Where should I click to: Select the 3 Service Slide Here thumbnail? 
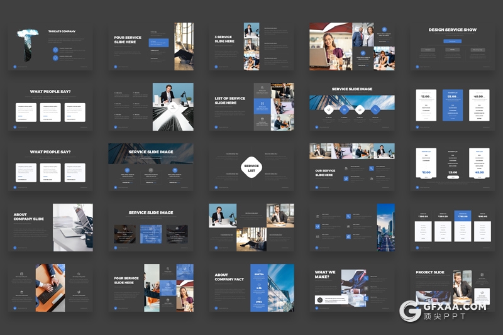coord(251,47)
